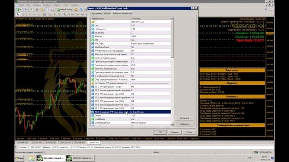Select the chartDisplayPlace parameter row
The height and width of the screenshot is (162, 289).
(131, 123)
